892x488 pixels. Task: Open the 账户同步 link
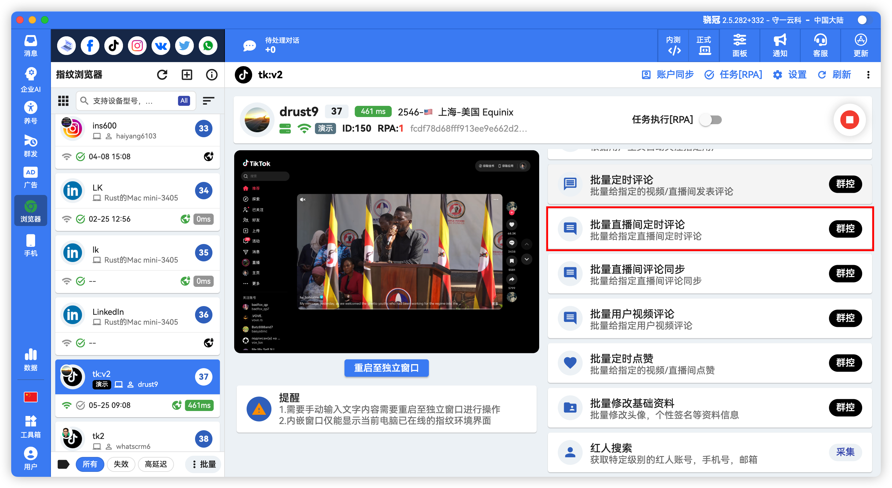pos(668,75)
